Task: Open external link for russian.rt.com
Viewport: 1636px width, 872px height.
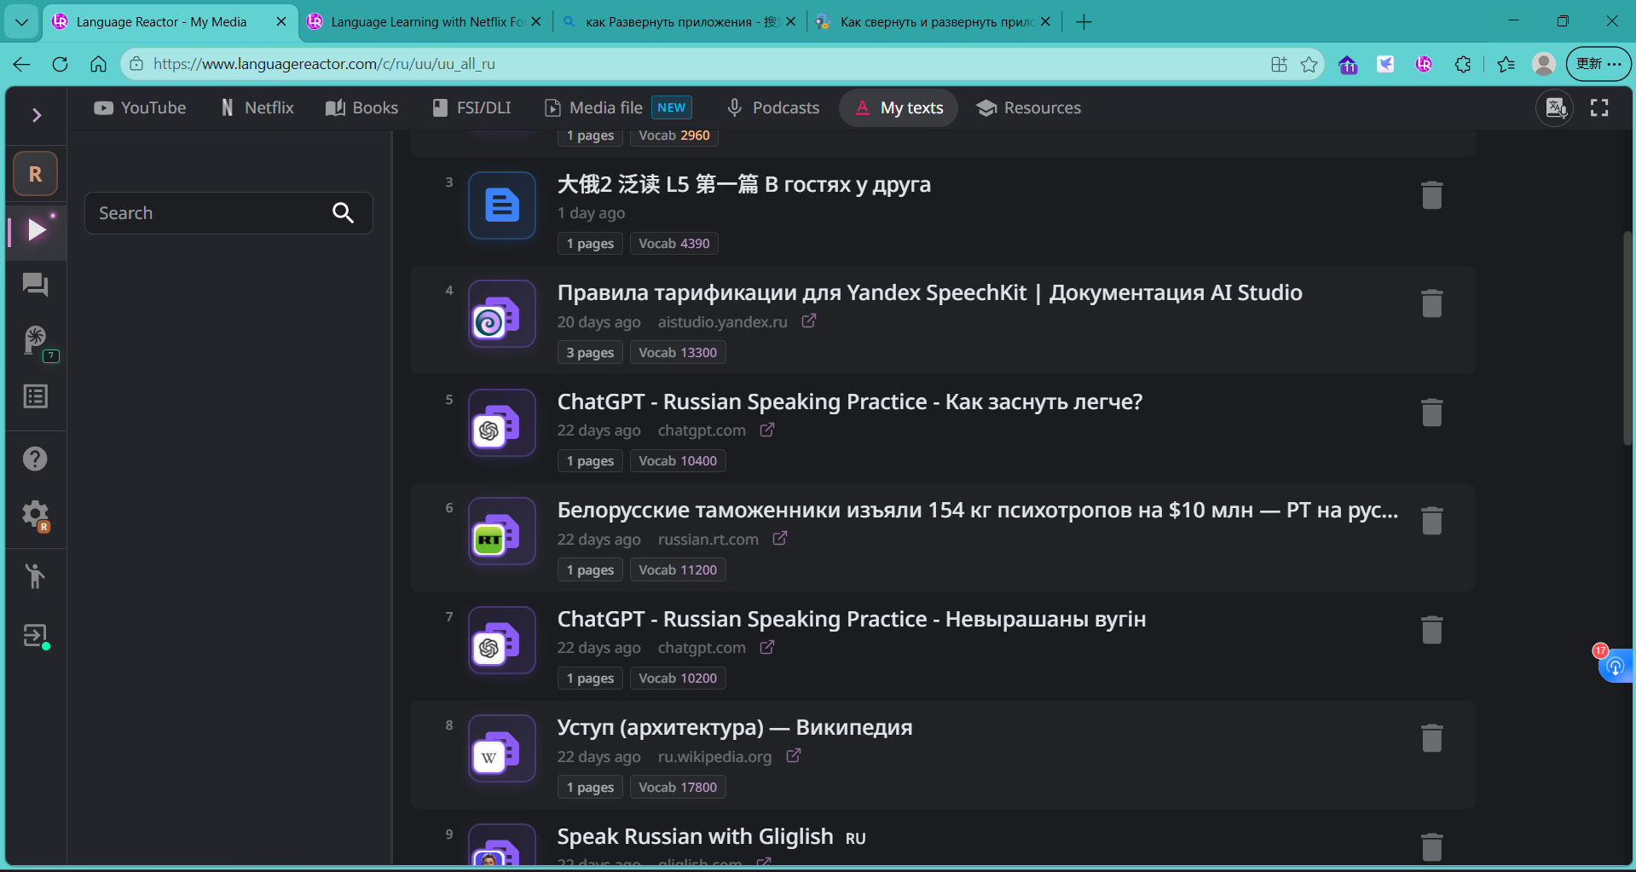Action: click(780, 539)
